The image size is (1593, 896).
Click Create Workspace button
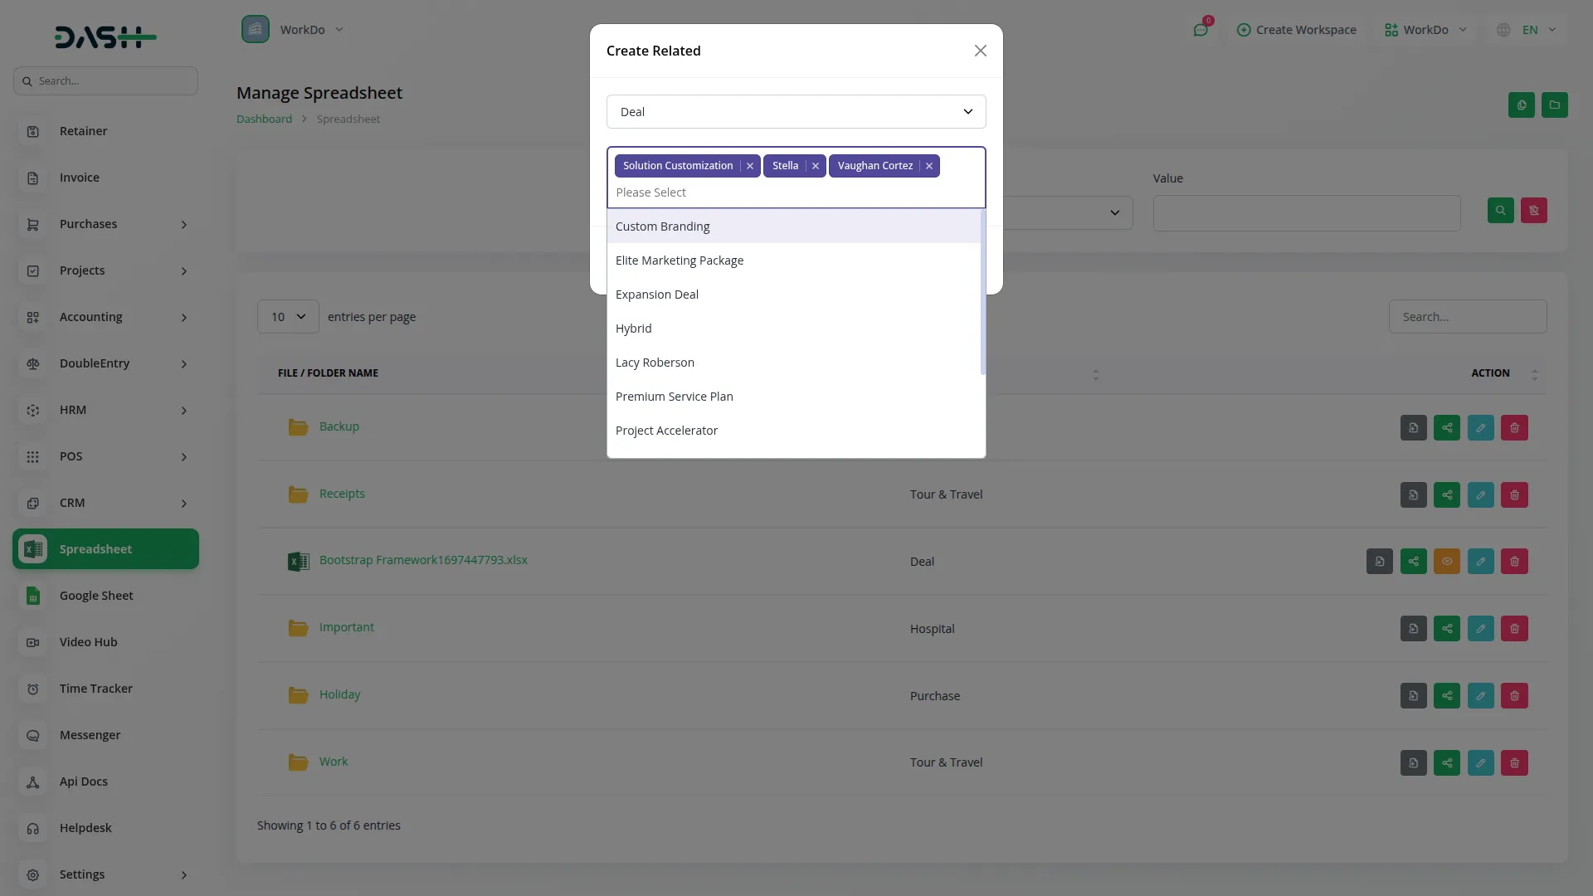pyautogui.click(x=1297, y=30)
